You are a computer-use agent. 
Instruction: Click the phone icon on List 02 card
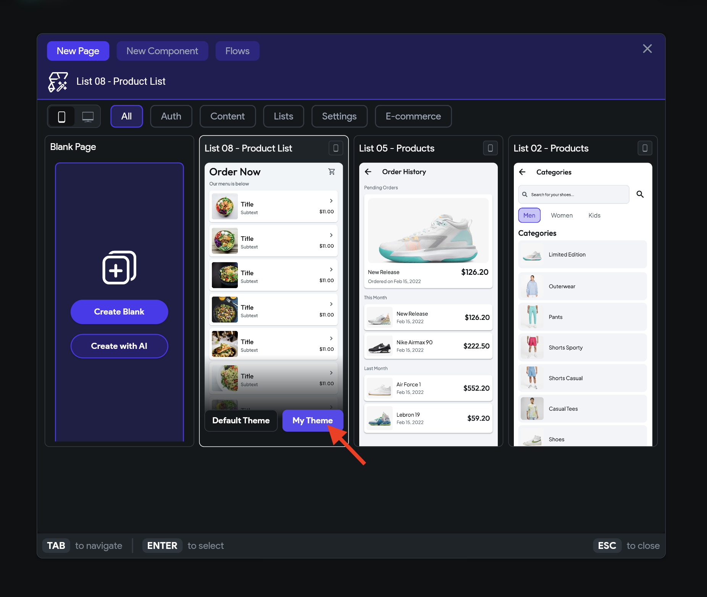click(645, 148)
